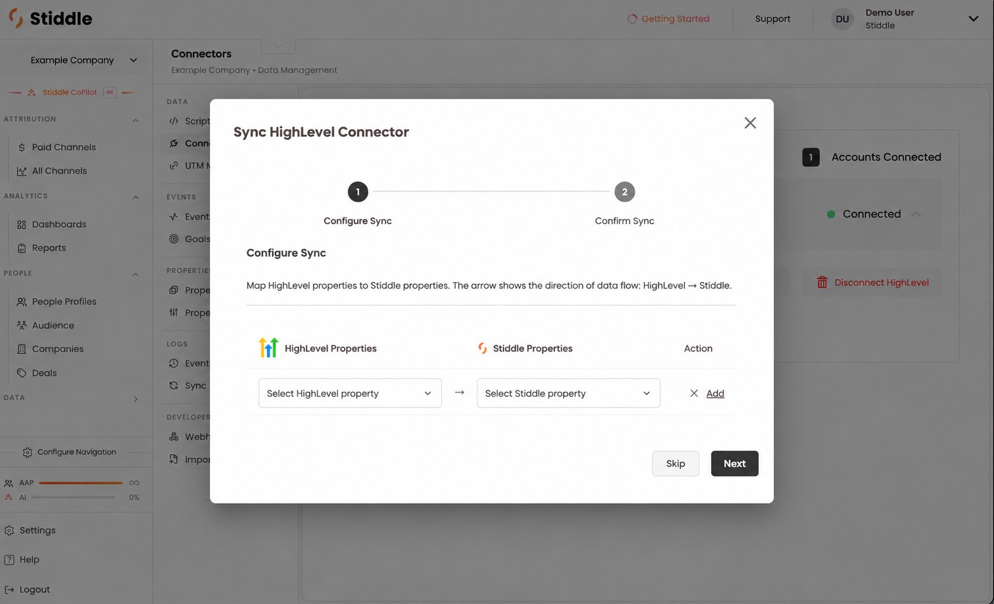994x604 pixels.
Task: Select step 1 Configure Sync circle
Action: click(x=358, y=192)
